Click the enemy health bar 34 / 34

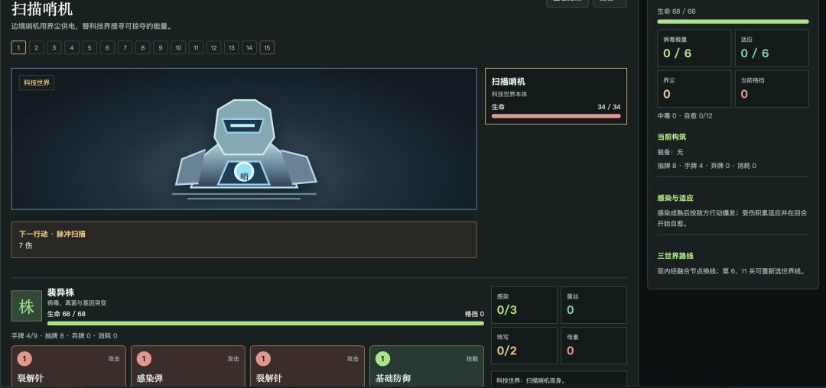[x=556, y=115]
